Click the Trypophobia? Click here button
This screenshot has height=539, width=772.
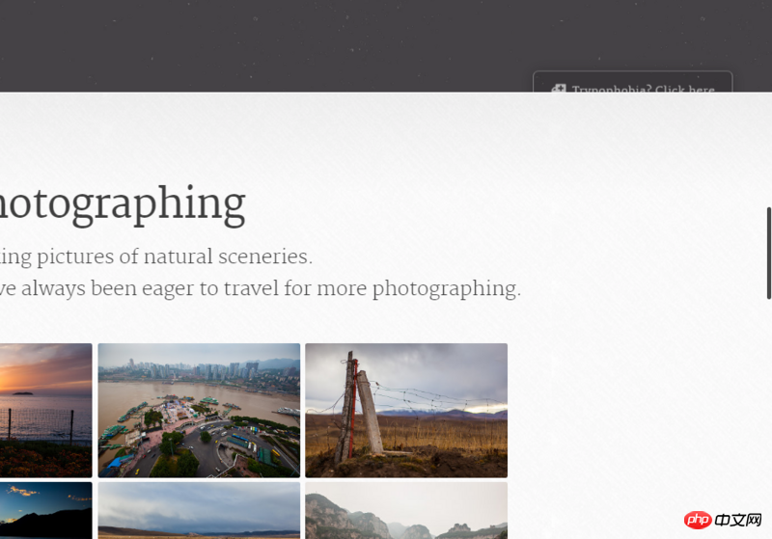[x=633, y=82]
